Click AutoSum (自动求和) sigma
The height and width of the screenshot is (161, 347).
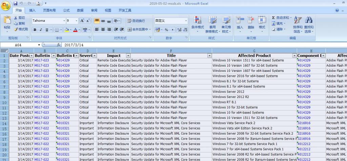pyautogui.click(x=273, y=18)
